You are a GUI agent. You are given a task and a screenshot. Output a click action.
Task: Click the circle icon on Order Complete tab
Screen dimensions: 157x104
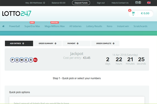[x=114, y=43]
